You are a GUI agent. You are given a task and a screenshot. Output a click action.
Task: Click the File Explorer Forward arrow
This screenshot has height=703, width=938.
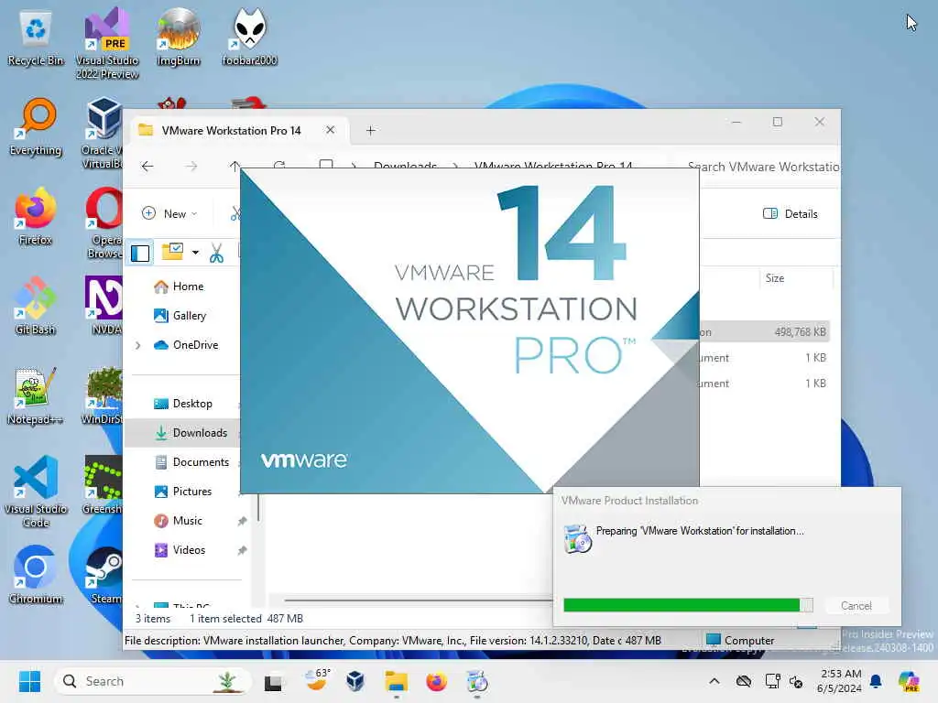pos(191,167)
